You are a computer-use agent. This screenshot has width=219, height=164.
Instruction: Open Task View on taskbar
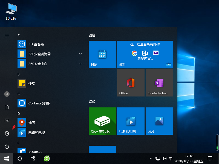(33, 159)
